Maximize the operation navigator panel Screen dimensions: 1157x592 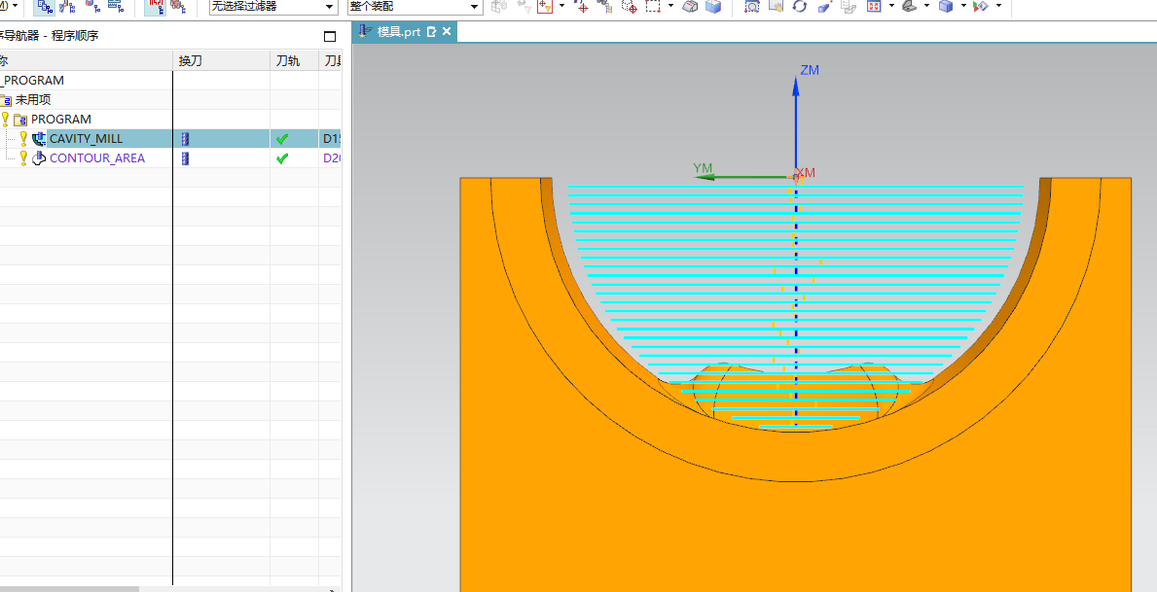[329, 36]
